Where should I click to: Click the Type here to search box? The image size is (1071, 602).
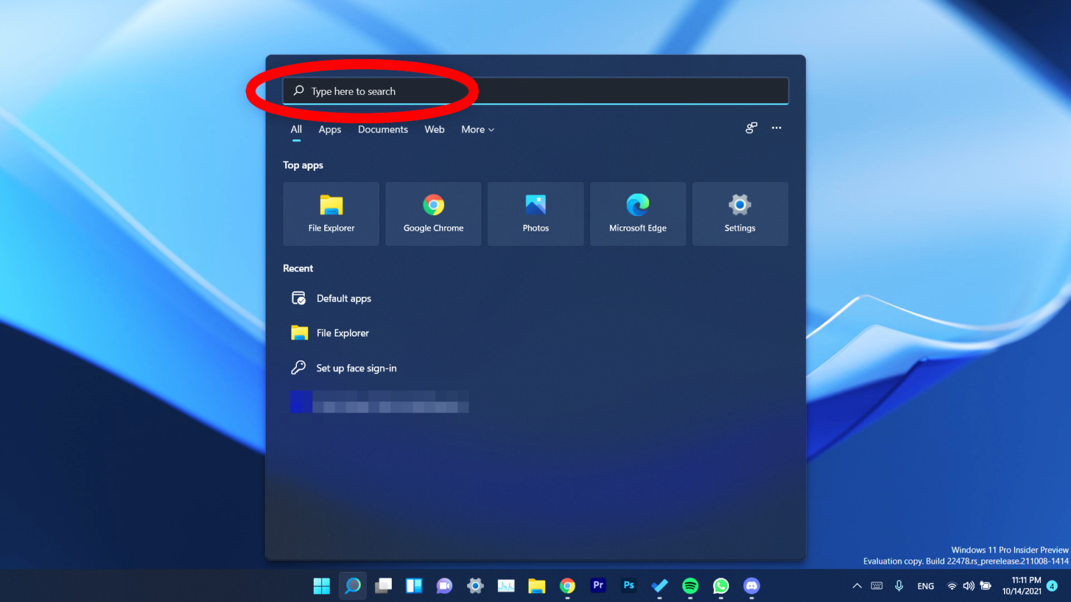(x=535, y=91)
